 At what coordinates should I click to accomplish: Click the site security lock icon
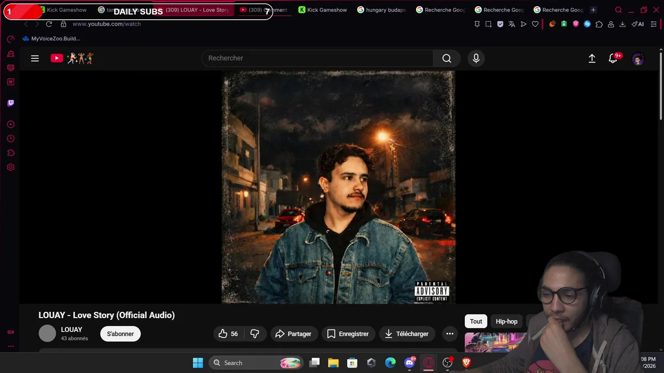click(x=63, y=24)
